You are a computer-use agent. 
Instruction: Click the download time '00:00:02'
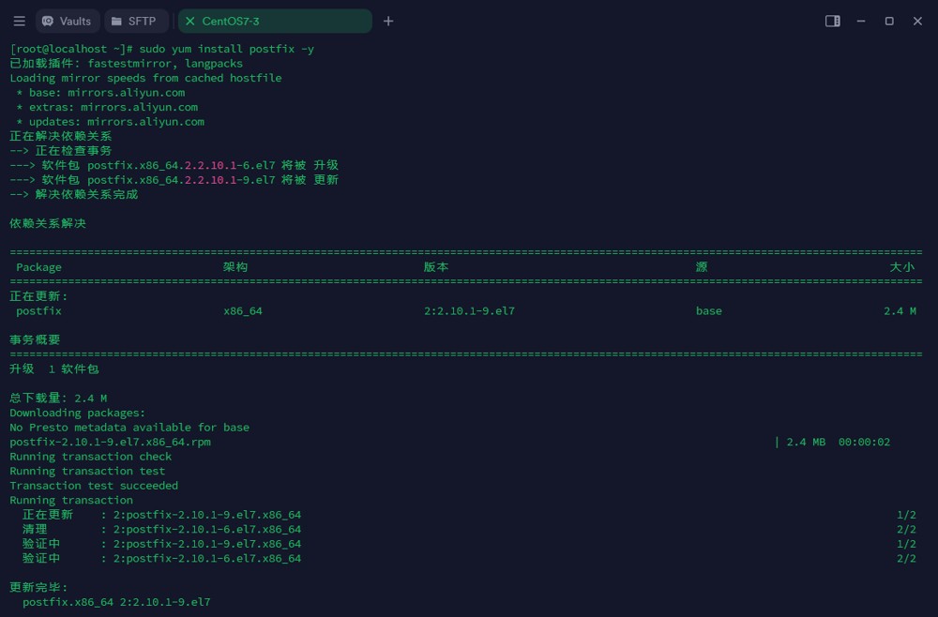pos(864,442)
